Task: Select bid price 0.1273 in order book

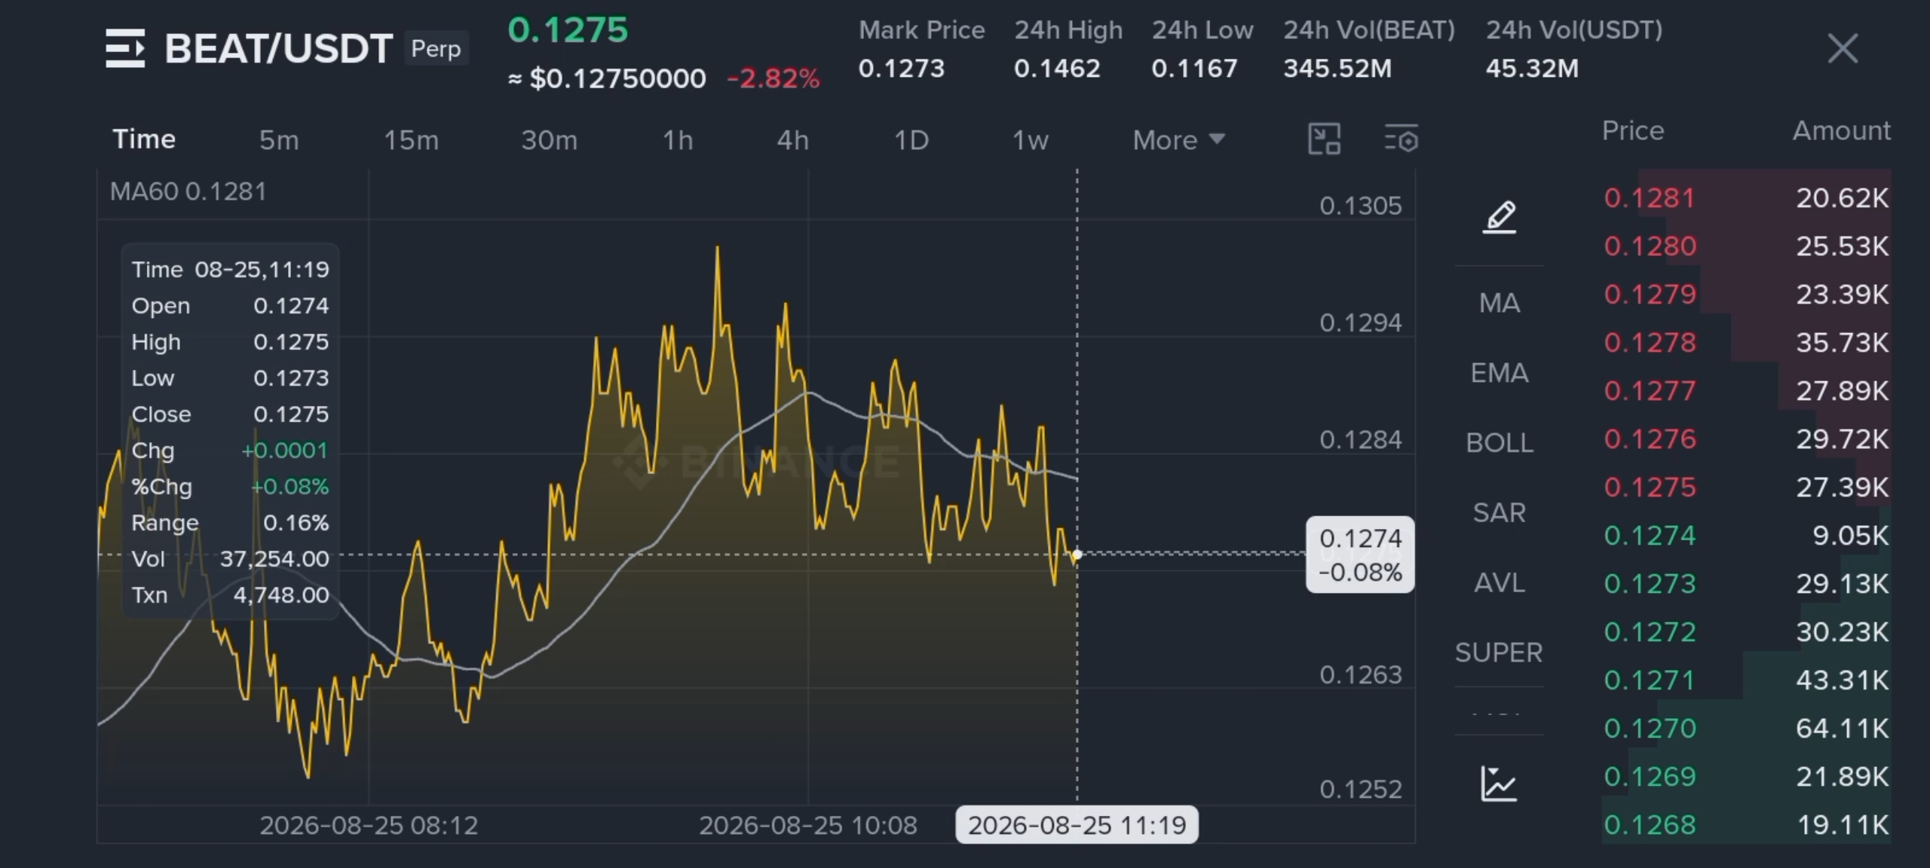Action: [x=1650, y=584]
